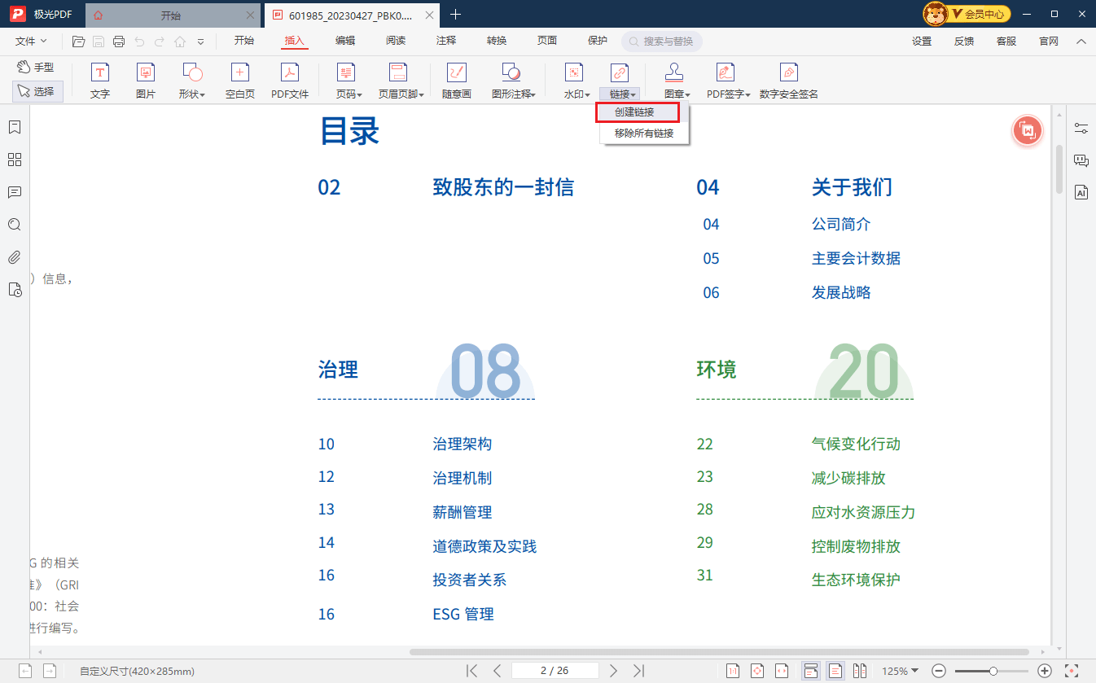Open the bookmarks panel in left sidebar
The width and height of the screenshot is (1096, 683).
point(15,127)
